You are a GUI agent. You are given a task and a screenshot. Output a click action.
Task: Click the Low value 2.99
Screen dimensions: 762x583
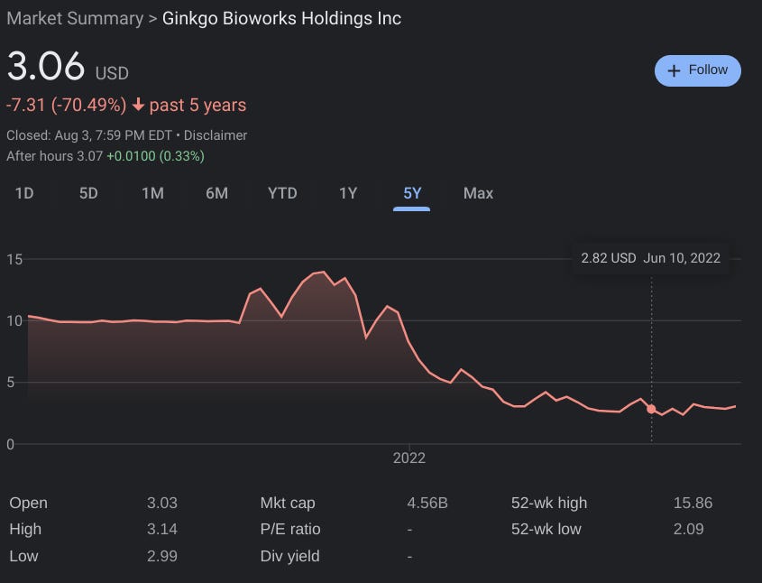pos(162,556)
